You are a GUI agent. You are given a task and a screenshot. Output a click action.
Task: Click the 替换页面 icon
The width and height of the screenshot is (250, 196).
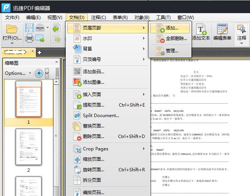click(x=77, y=126)
